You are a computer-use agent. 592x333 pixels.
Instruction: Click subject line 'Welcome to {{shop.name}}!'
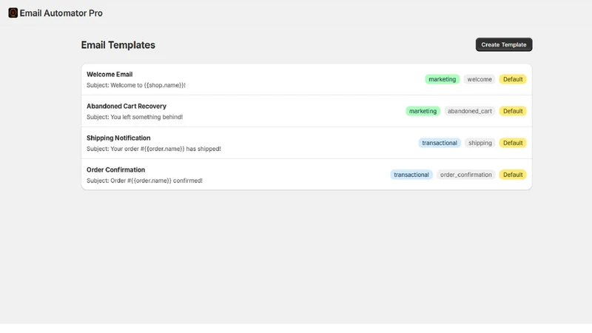click(136, 85)
